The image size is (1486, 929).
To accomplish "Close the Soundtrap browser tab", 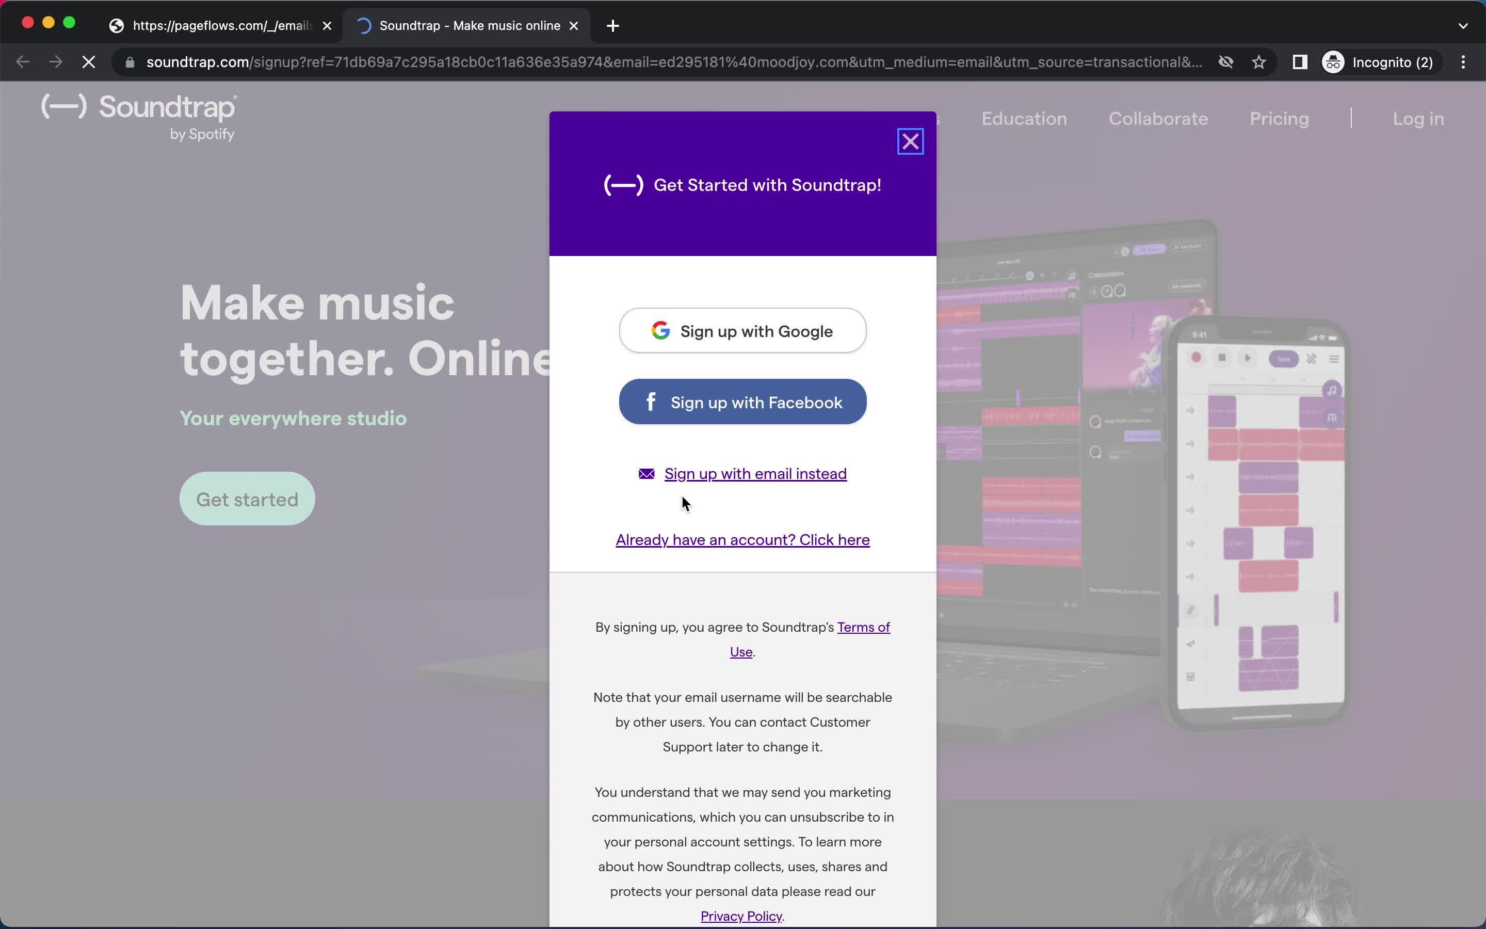I will point(574,26).
